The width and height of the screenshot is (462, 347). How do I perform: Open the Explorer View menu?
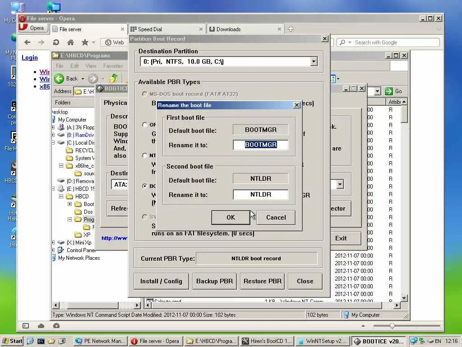click(91, 66)
